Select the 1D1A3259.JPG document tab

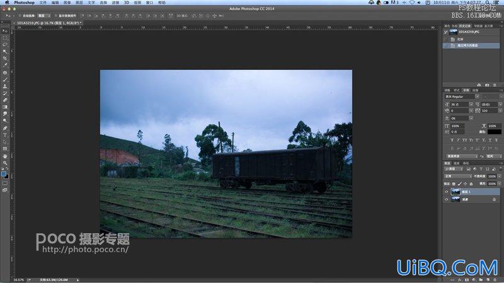[x=48, y=23]
